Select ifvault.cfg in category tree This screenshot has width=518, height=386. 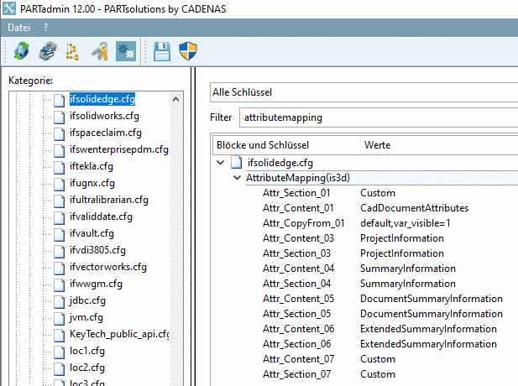(x=92, y=233)
